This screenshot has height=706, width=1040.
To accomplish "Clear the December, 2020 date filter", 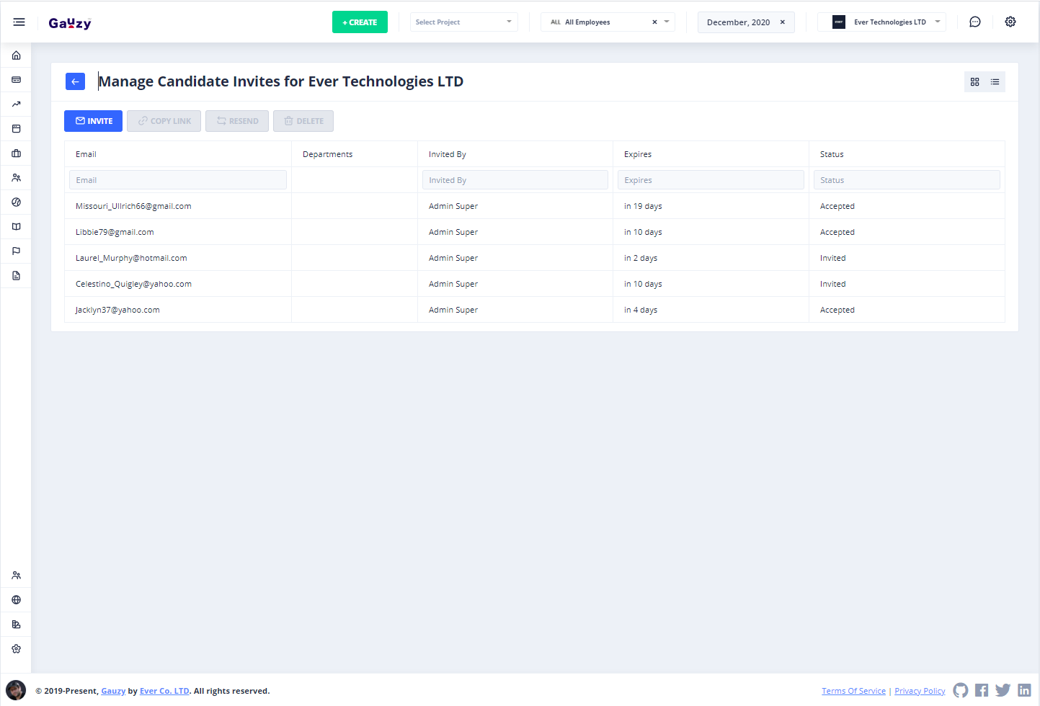I will point(782,22).
